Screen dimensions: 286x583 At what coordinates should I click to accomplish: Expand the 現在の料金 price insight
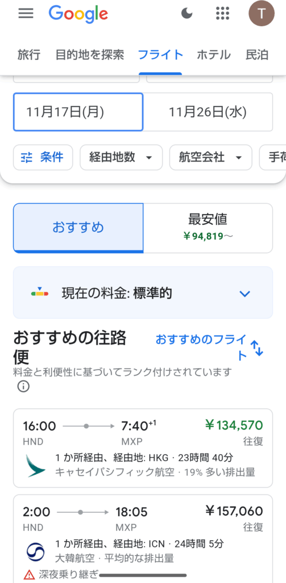coord(143,293)
